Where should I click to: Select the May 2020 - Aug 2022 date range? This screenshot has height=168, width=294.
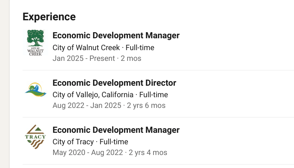pos(88,152)
